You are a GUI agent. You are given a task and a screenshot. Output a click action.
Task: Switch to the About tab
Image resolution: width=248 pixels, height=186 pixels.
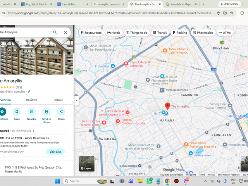coord(59,100)
